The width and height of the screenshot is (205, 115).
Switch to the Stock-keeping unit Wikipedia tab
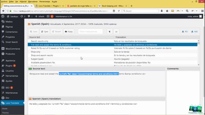[113, 6]
